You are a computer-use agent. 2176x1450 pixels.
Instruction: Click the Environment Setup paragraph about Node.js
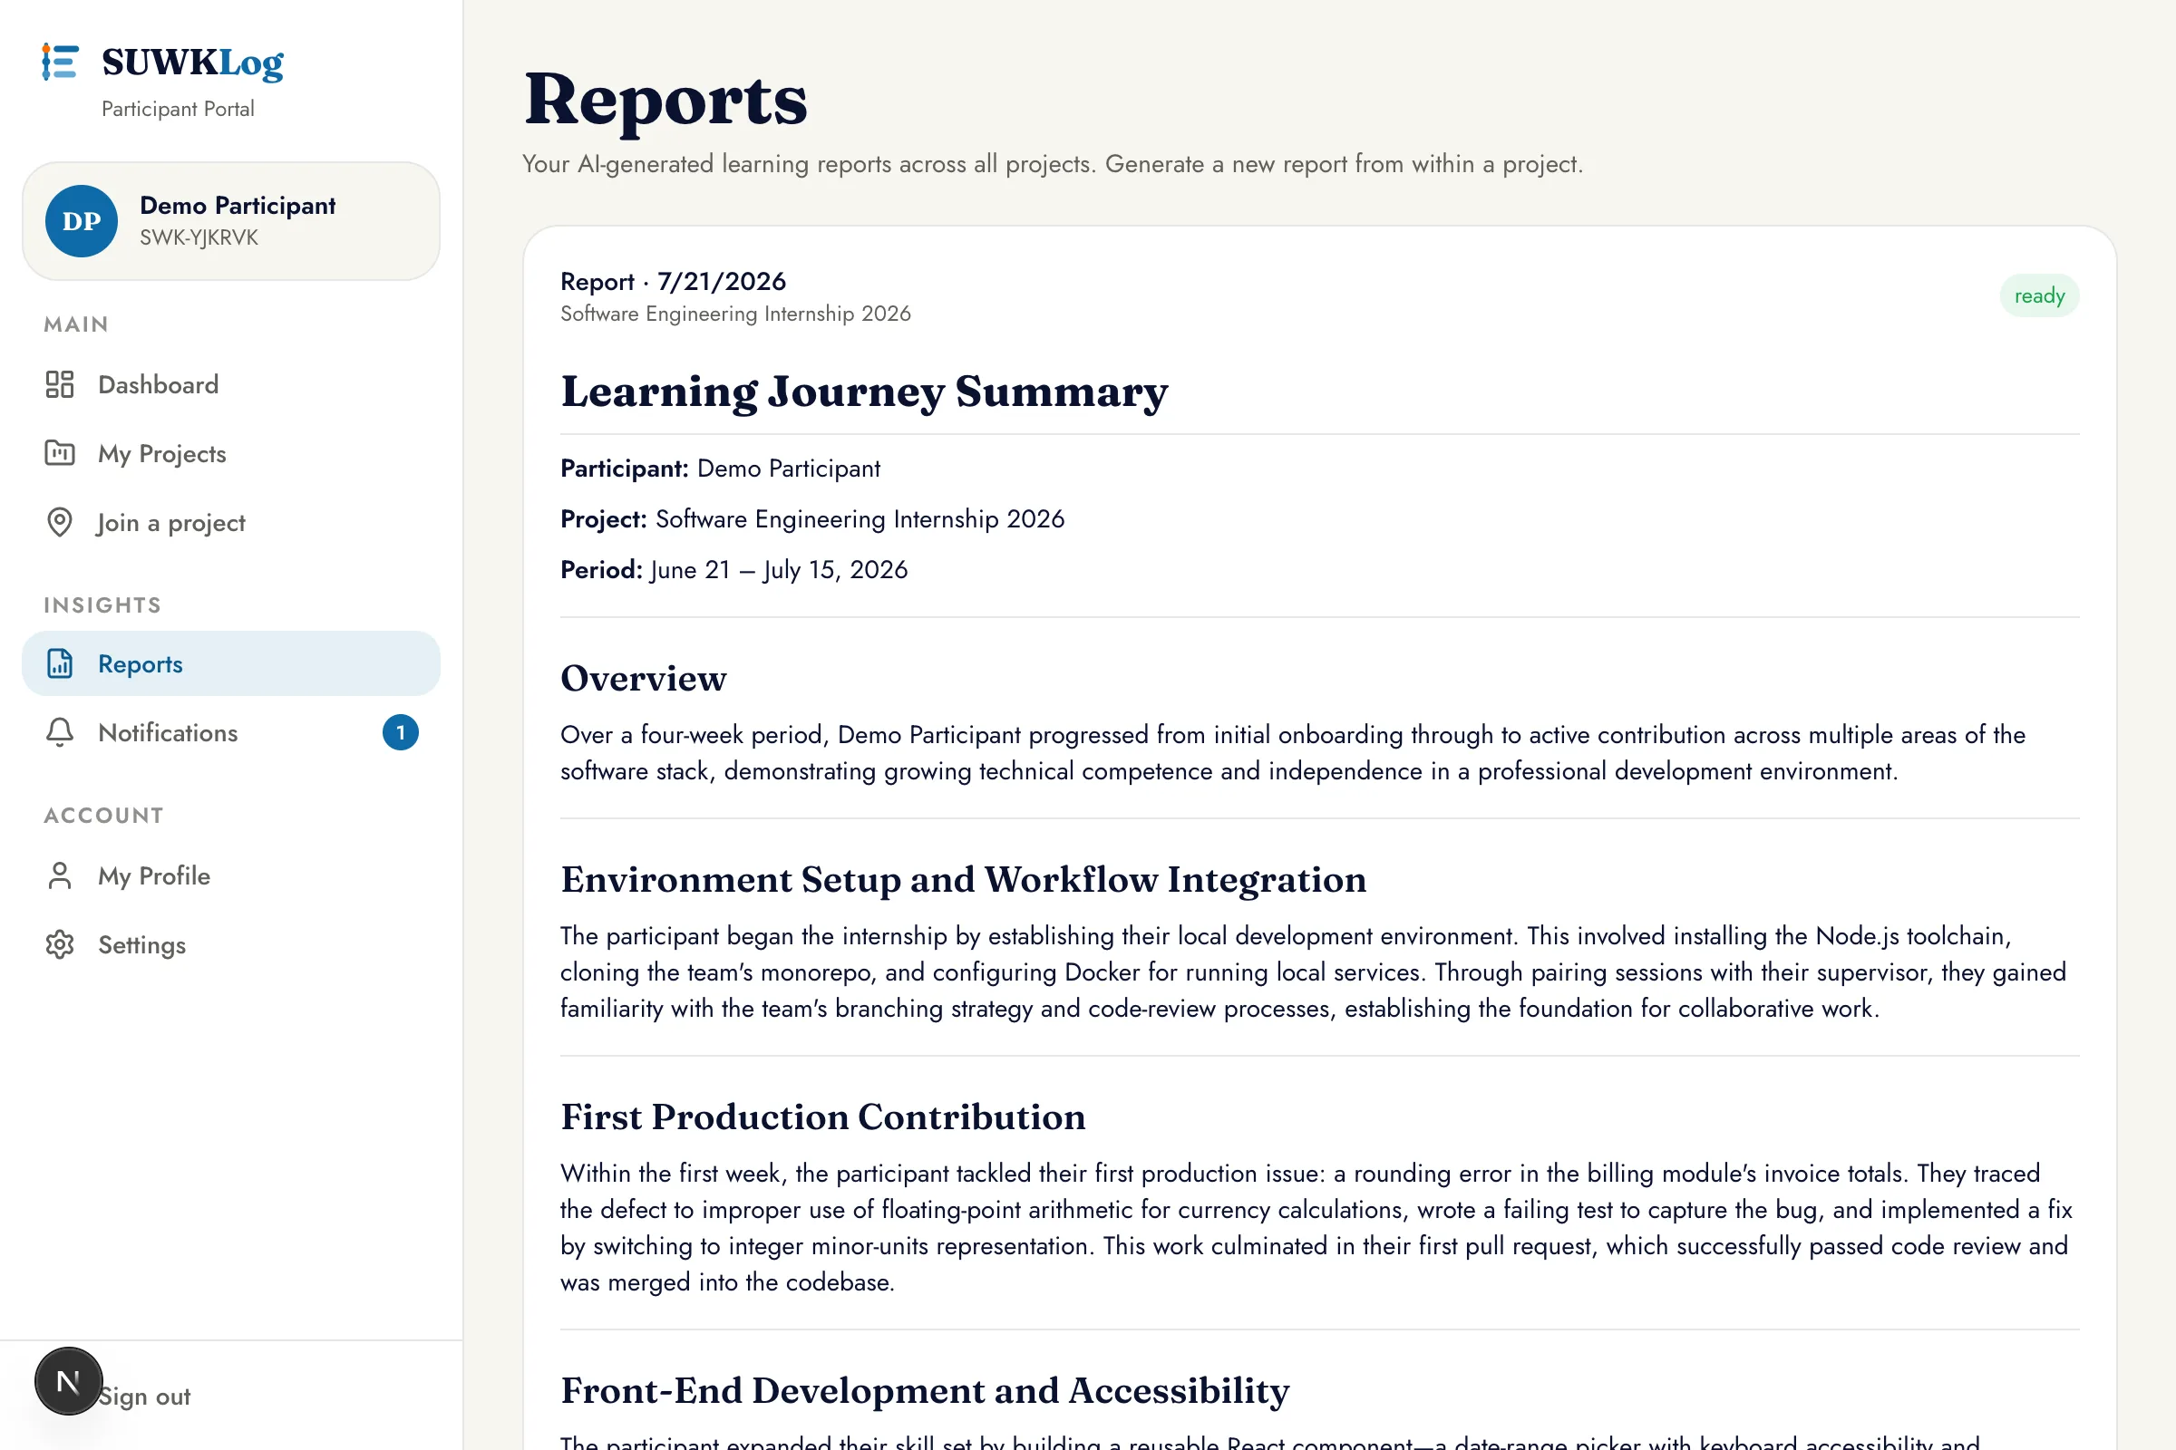point(1313,971)
